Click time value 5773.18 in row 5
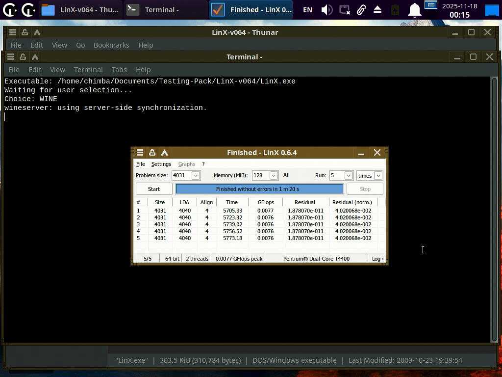This screenshot has width=502, height=377. tap(233, 238)
